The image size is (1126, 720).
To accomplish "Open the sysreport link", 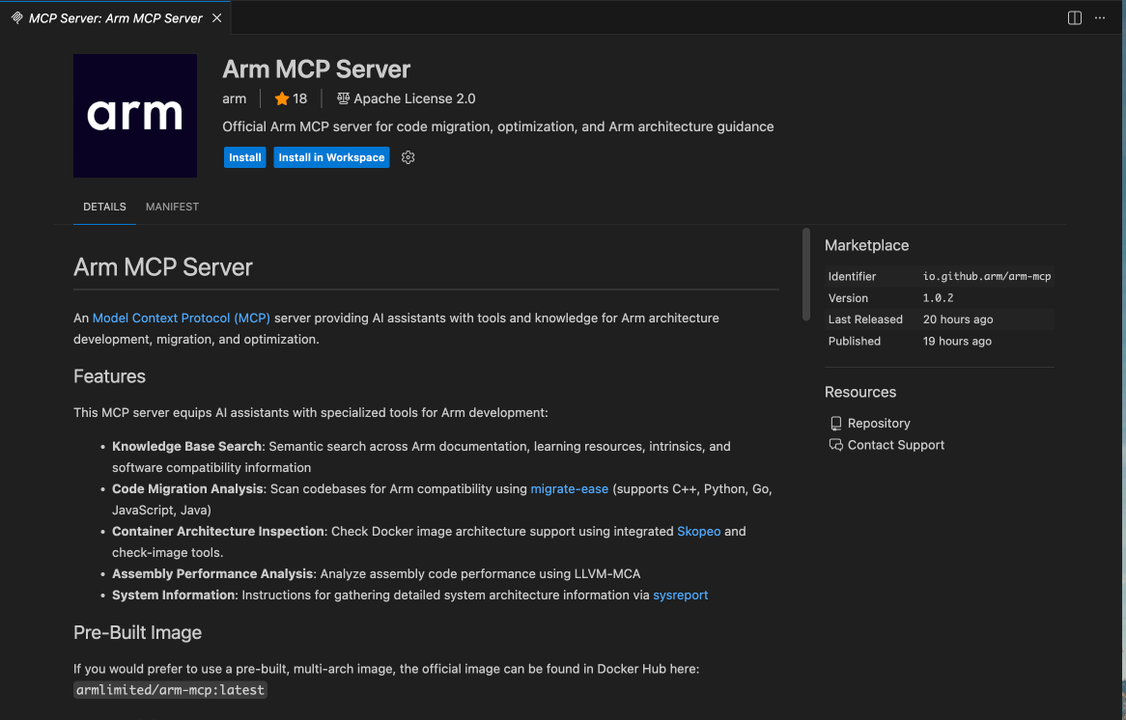I will [x=680, y=595].
